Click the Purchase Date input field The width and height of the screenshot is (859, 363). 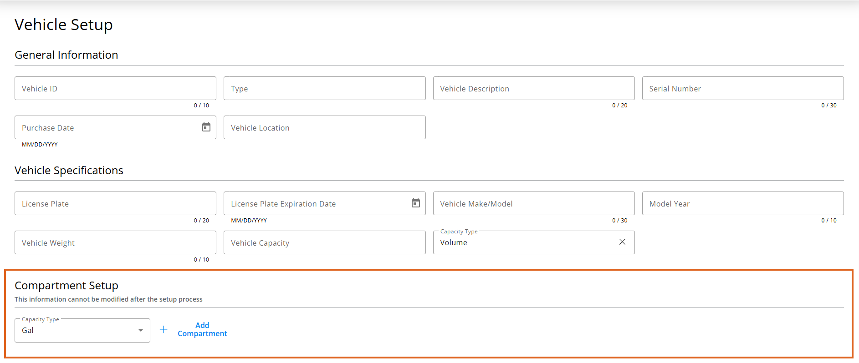107,128
